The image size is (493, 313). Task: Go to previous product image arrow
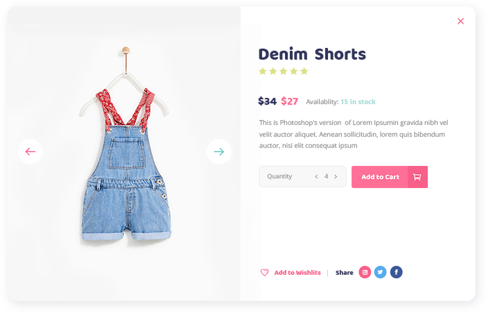click(x=31, y=151)
